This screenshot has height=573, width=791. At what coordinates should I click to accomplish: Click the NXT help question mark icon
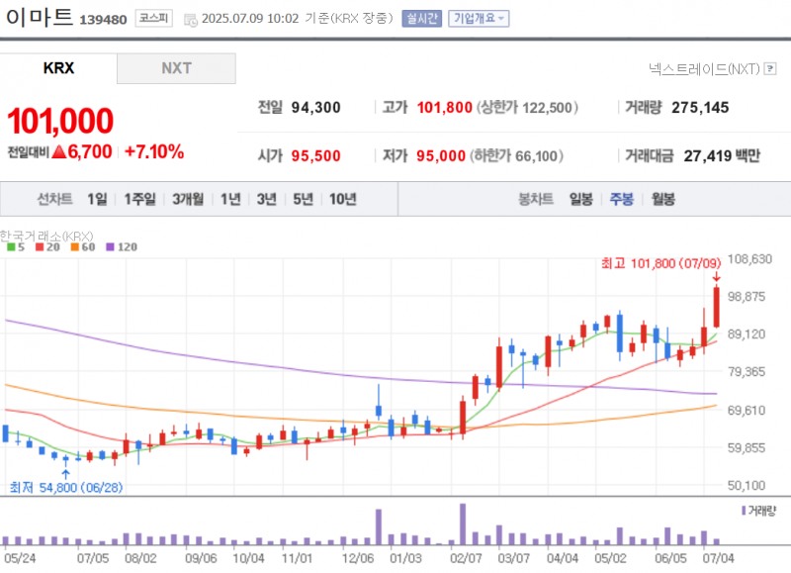(x=768, y=70)
